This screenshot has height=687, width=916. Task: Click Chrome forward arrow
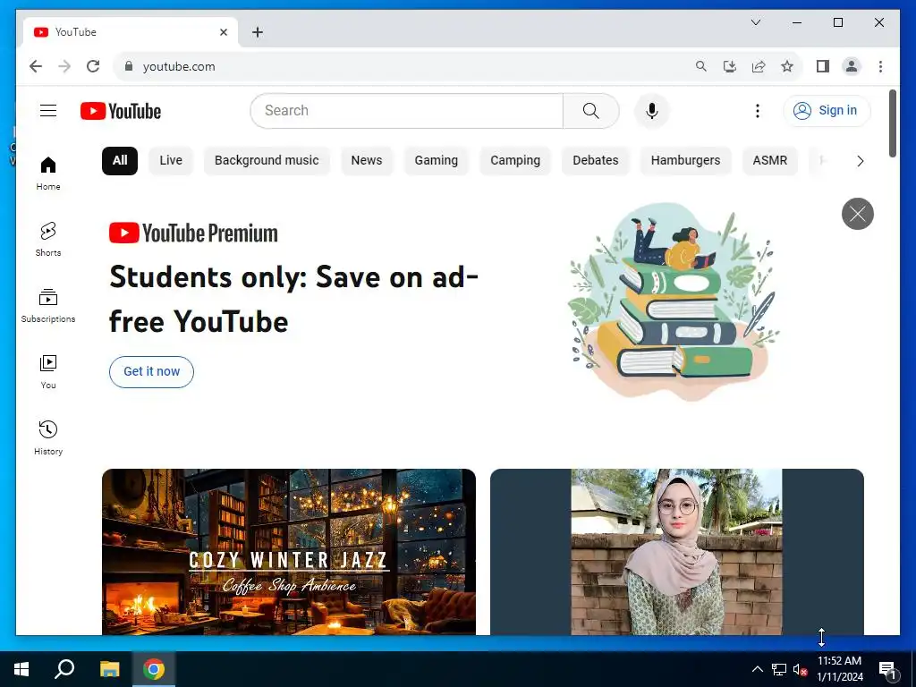click(x=64, y=66)
